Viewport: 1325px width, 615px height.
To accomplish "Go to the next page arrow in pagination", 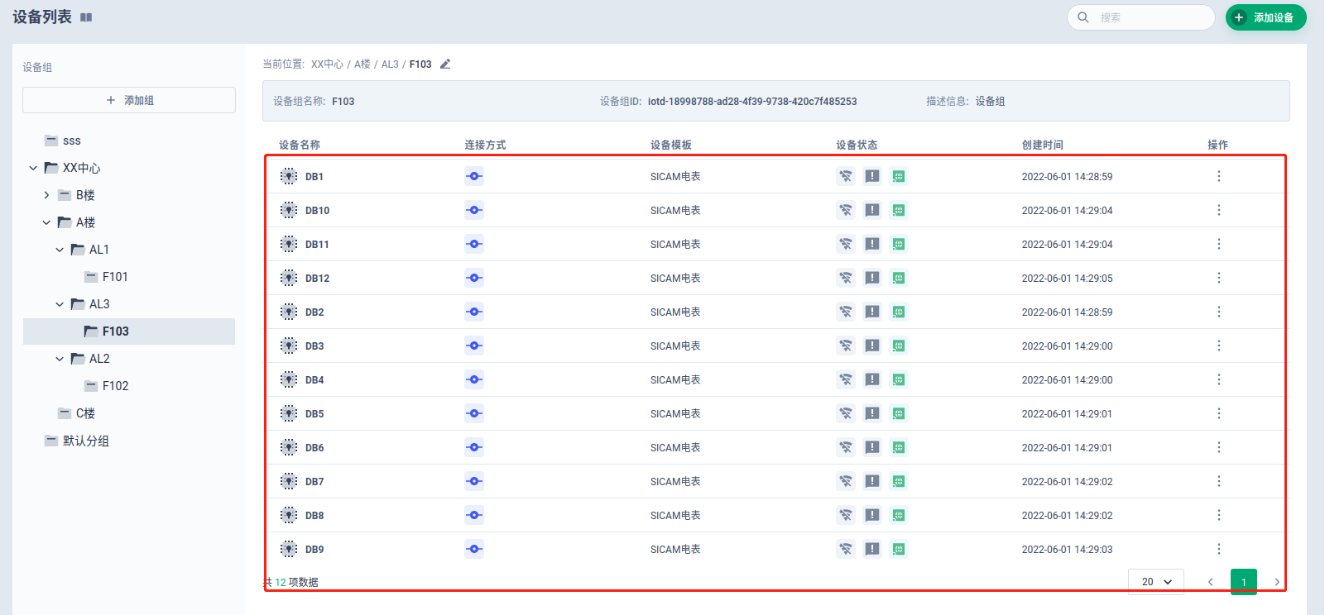I will tap(1277, 582).
